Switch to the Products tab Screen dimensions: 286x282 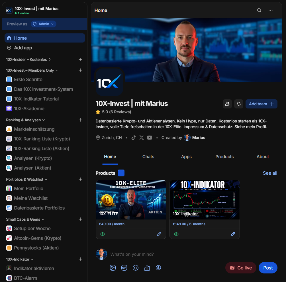(x=224, y=157)
